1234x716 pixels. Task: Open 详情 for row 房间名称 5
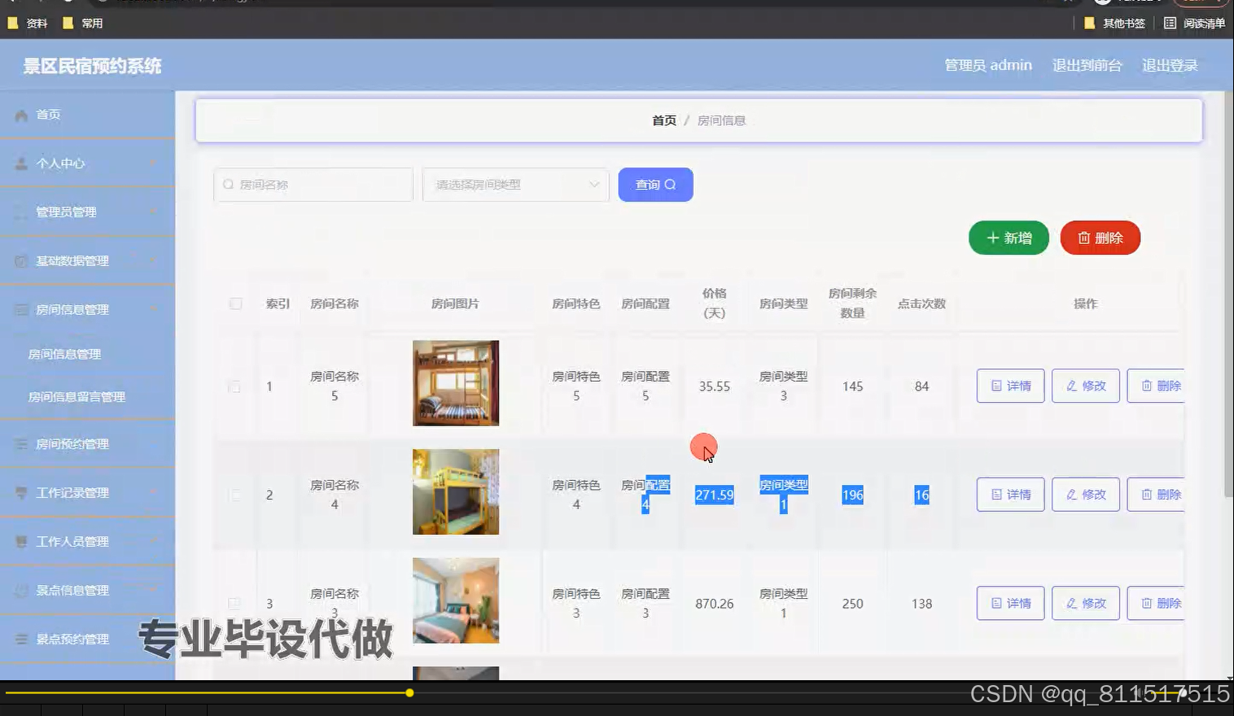coord(1010,386)
